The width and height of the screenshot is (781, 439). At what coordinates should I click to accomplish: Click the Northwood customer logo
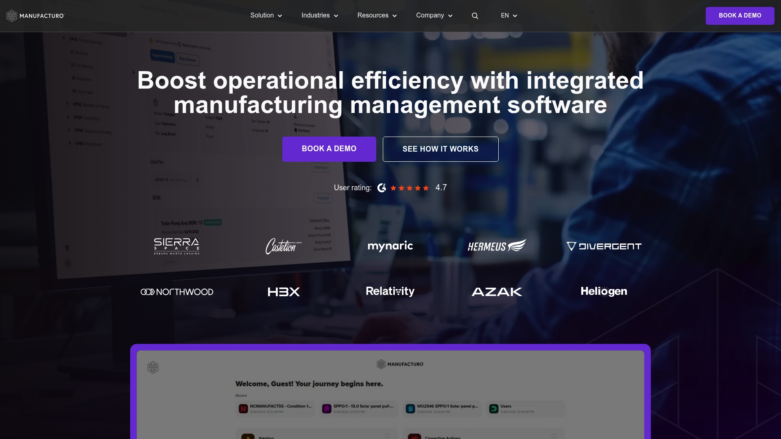(177, 292)
